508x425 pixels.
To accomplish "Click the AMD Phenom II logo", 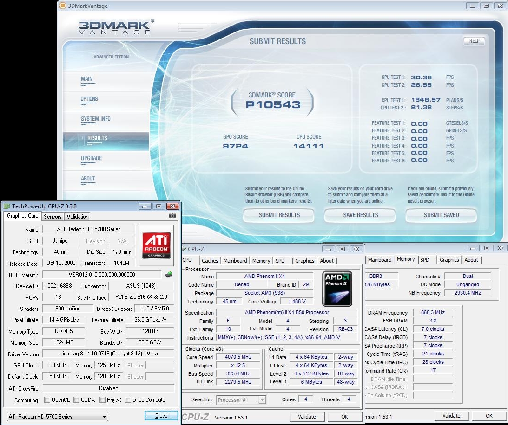I will [x=337, y=288].
